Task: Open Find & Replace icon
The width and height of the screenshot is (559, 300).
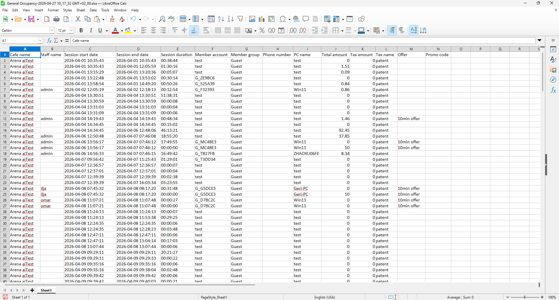Action: [162, 19]
